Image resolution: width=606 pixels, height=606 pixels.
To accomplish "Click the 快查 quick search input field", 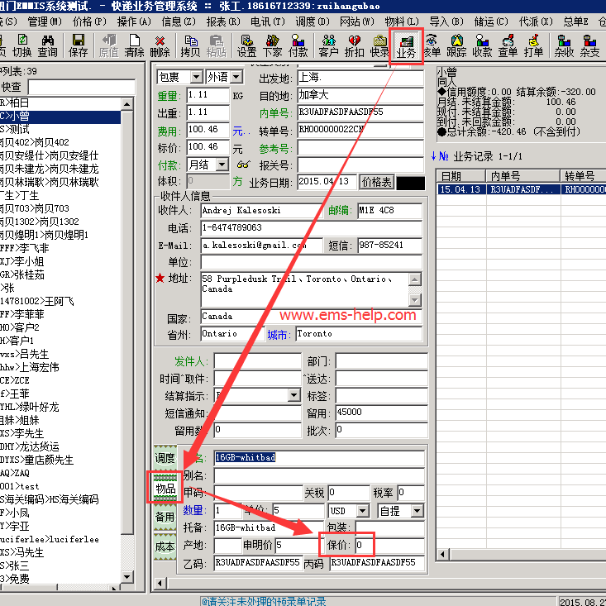I will point(82,87).
